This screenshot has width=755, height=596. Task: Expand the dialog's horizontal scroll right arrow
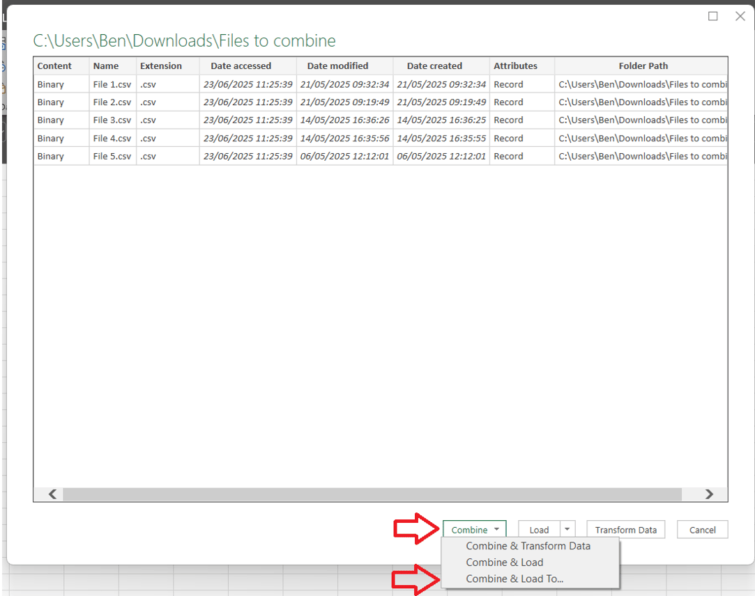click(709, 494)
